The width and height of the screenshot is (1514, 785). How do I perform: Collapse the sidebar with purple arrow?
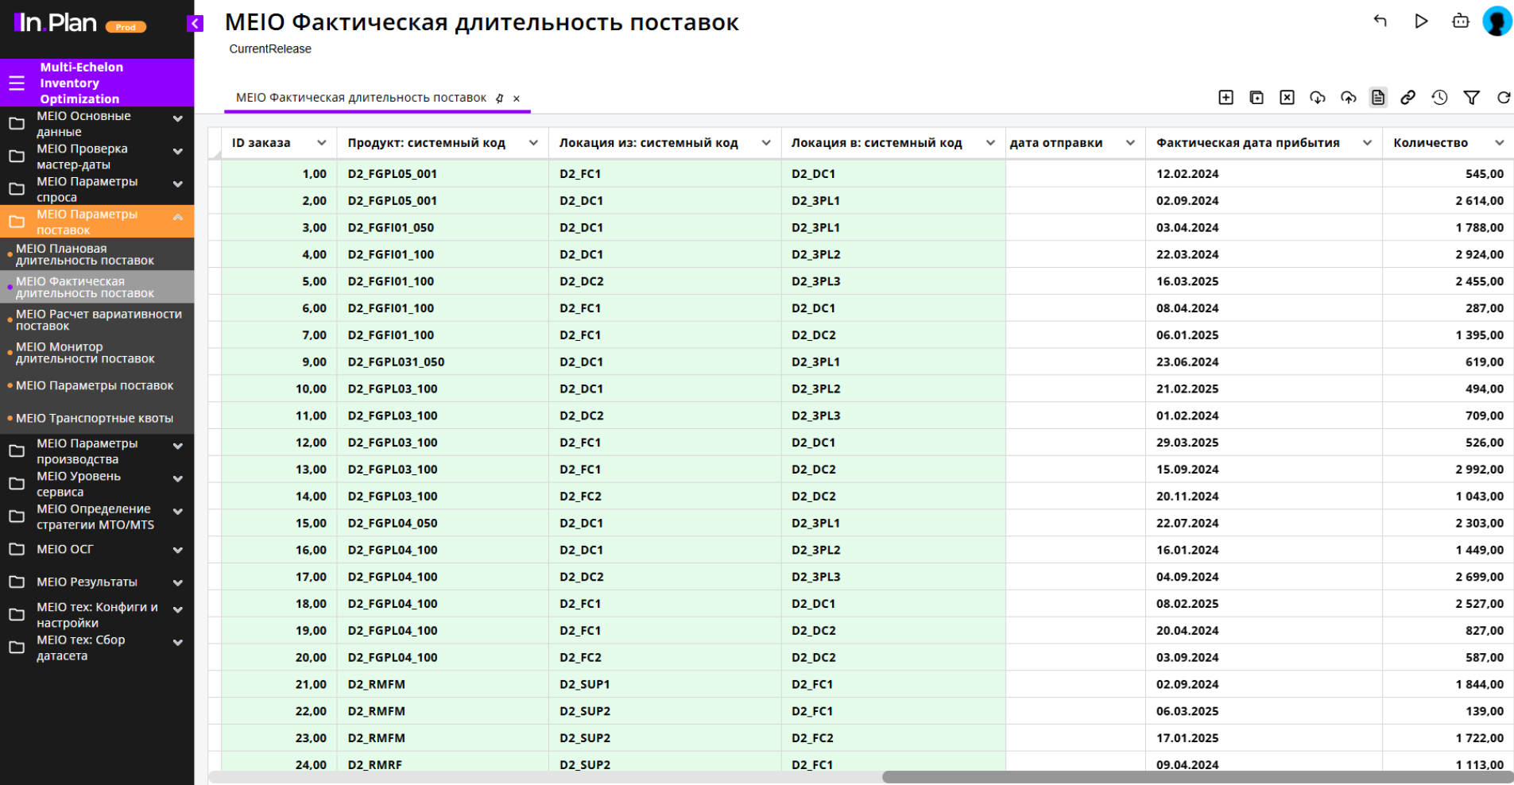[x=195, y=24]
